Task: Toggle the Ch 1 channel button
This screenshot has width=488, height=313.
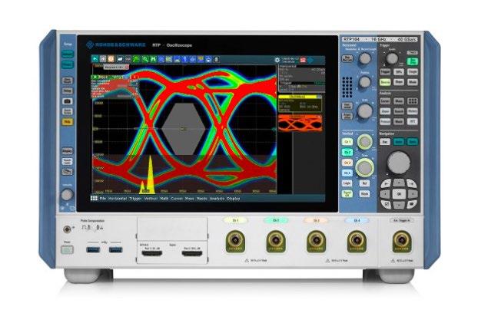Action: pos(347,142)
